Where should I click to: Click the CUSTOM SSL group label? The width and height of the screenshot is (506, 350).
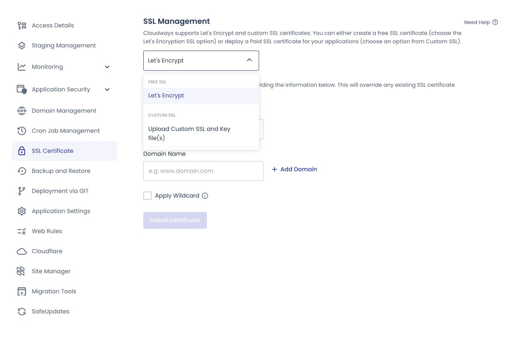click(162, 115)
